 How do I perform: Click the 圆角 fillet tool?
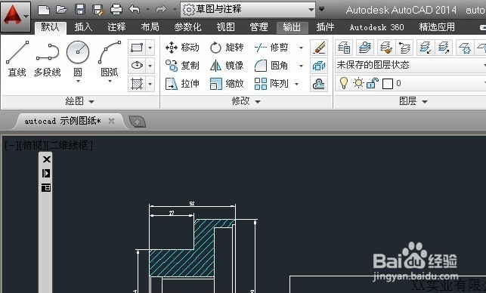point(271,66)
